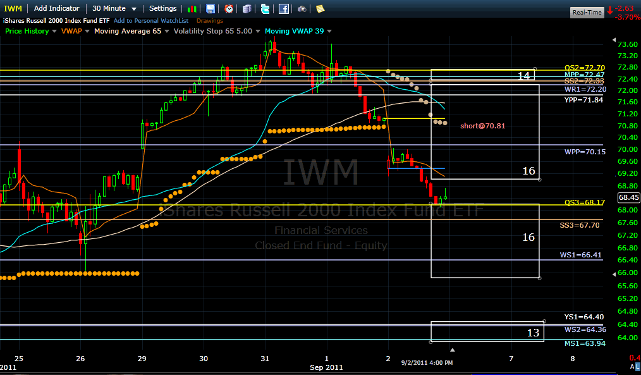Click the red down-arrow change indicator
This screenshot has height=375, width=641.
pos(610,11)
